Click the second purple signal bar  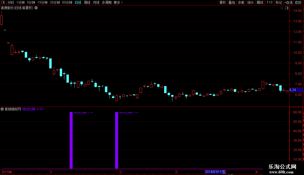(x=116, y=140)
